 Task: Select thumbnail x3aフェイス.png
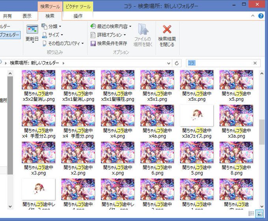click(x=197, y=116)
